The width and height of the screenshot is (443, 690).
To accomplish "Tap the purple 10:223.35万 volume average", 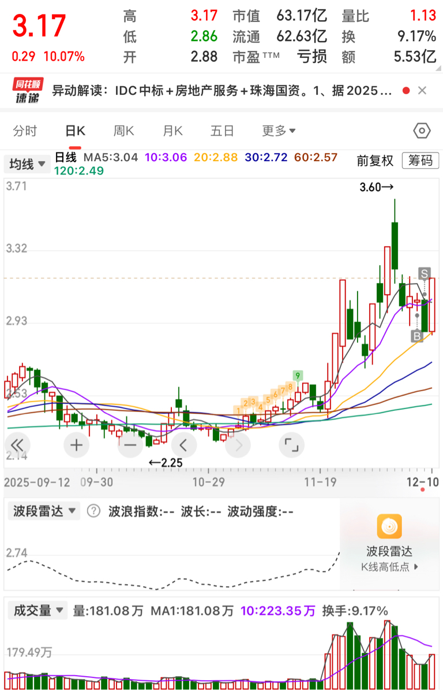I will coord(278,611).
